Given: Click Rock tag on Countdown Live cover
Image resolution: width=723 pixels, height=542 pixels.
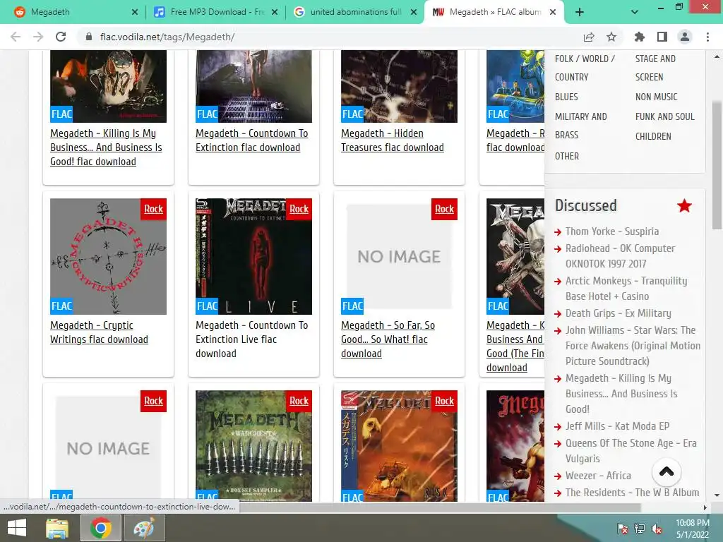Looking at the screenshot, I should [x=299, y=209].
